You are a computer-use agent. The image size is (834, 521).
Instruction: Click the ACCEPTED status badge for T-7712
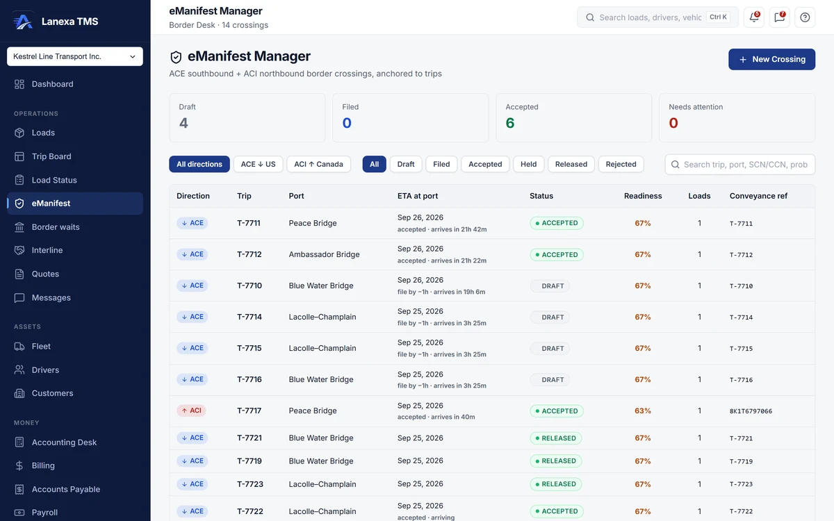pos(557,255)
